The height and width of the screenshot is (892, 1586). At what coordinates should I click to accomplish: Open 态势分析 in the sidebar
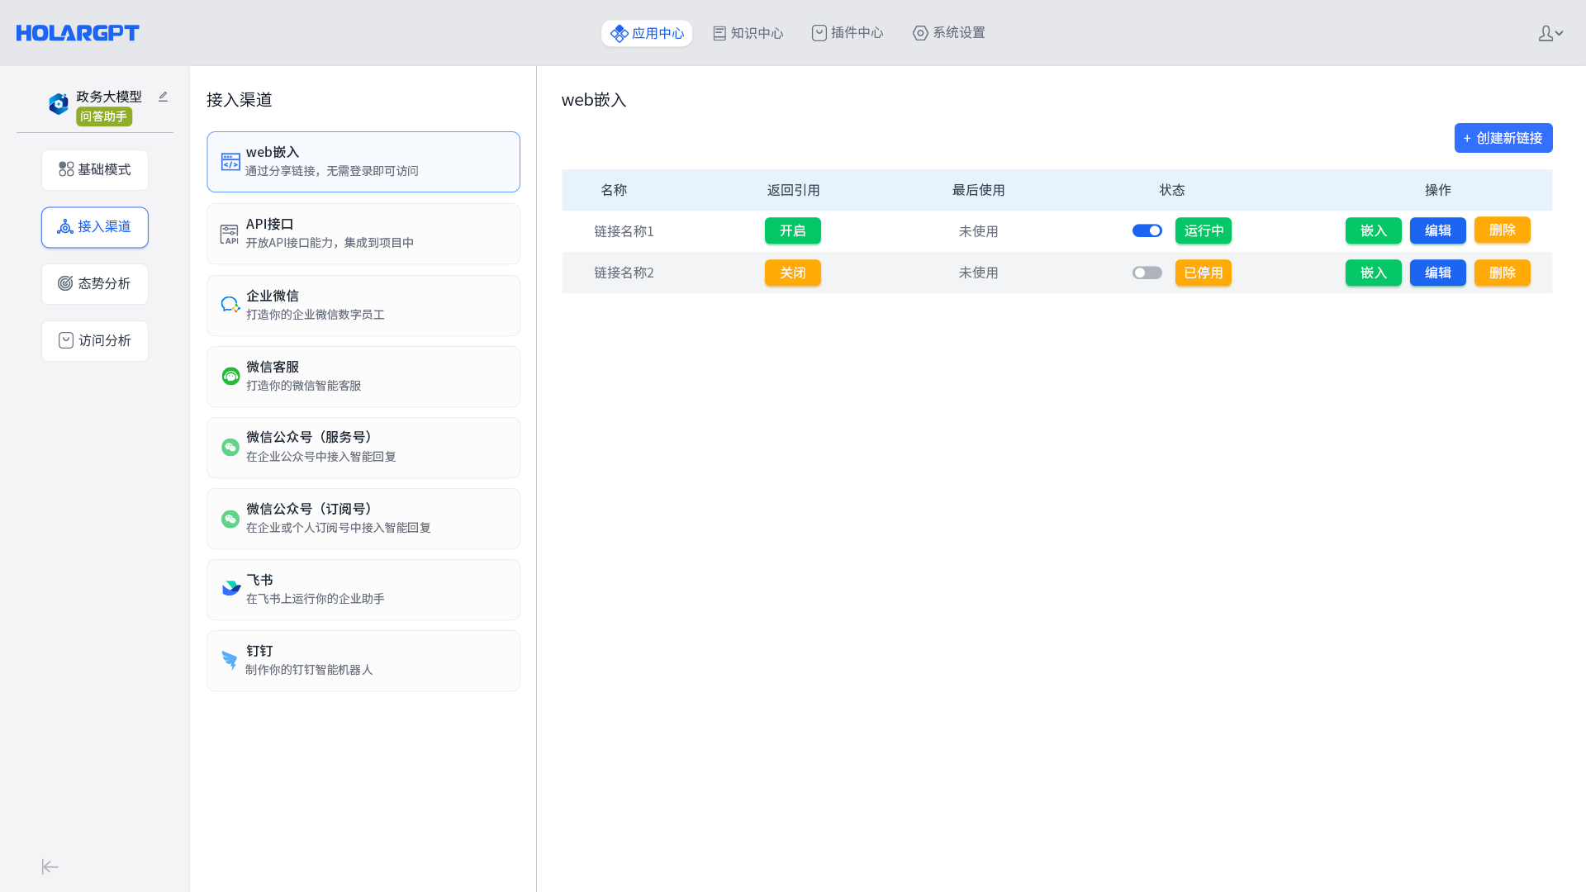(95, 284)
